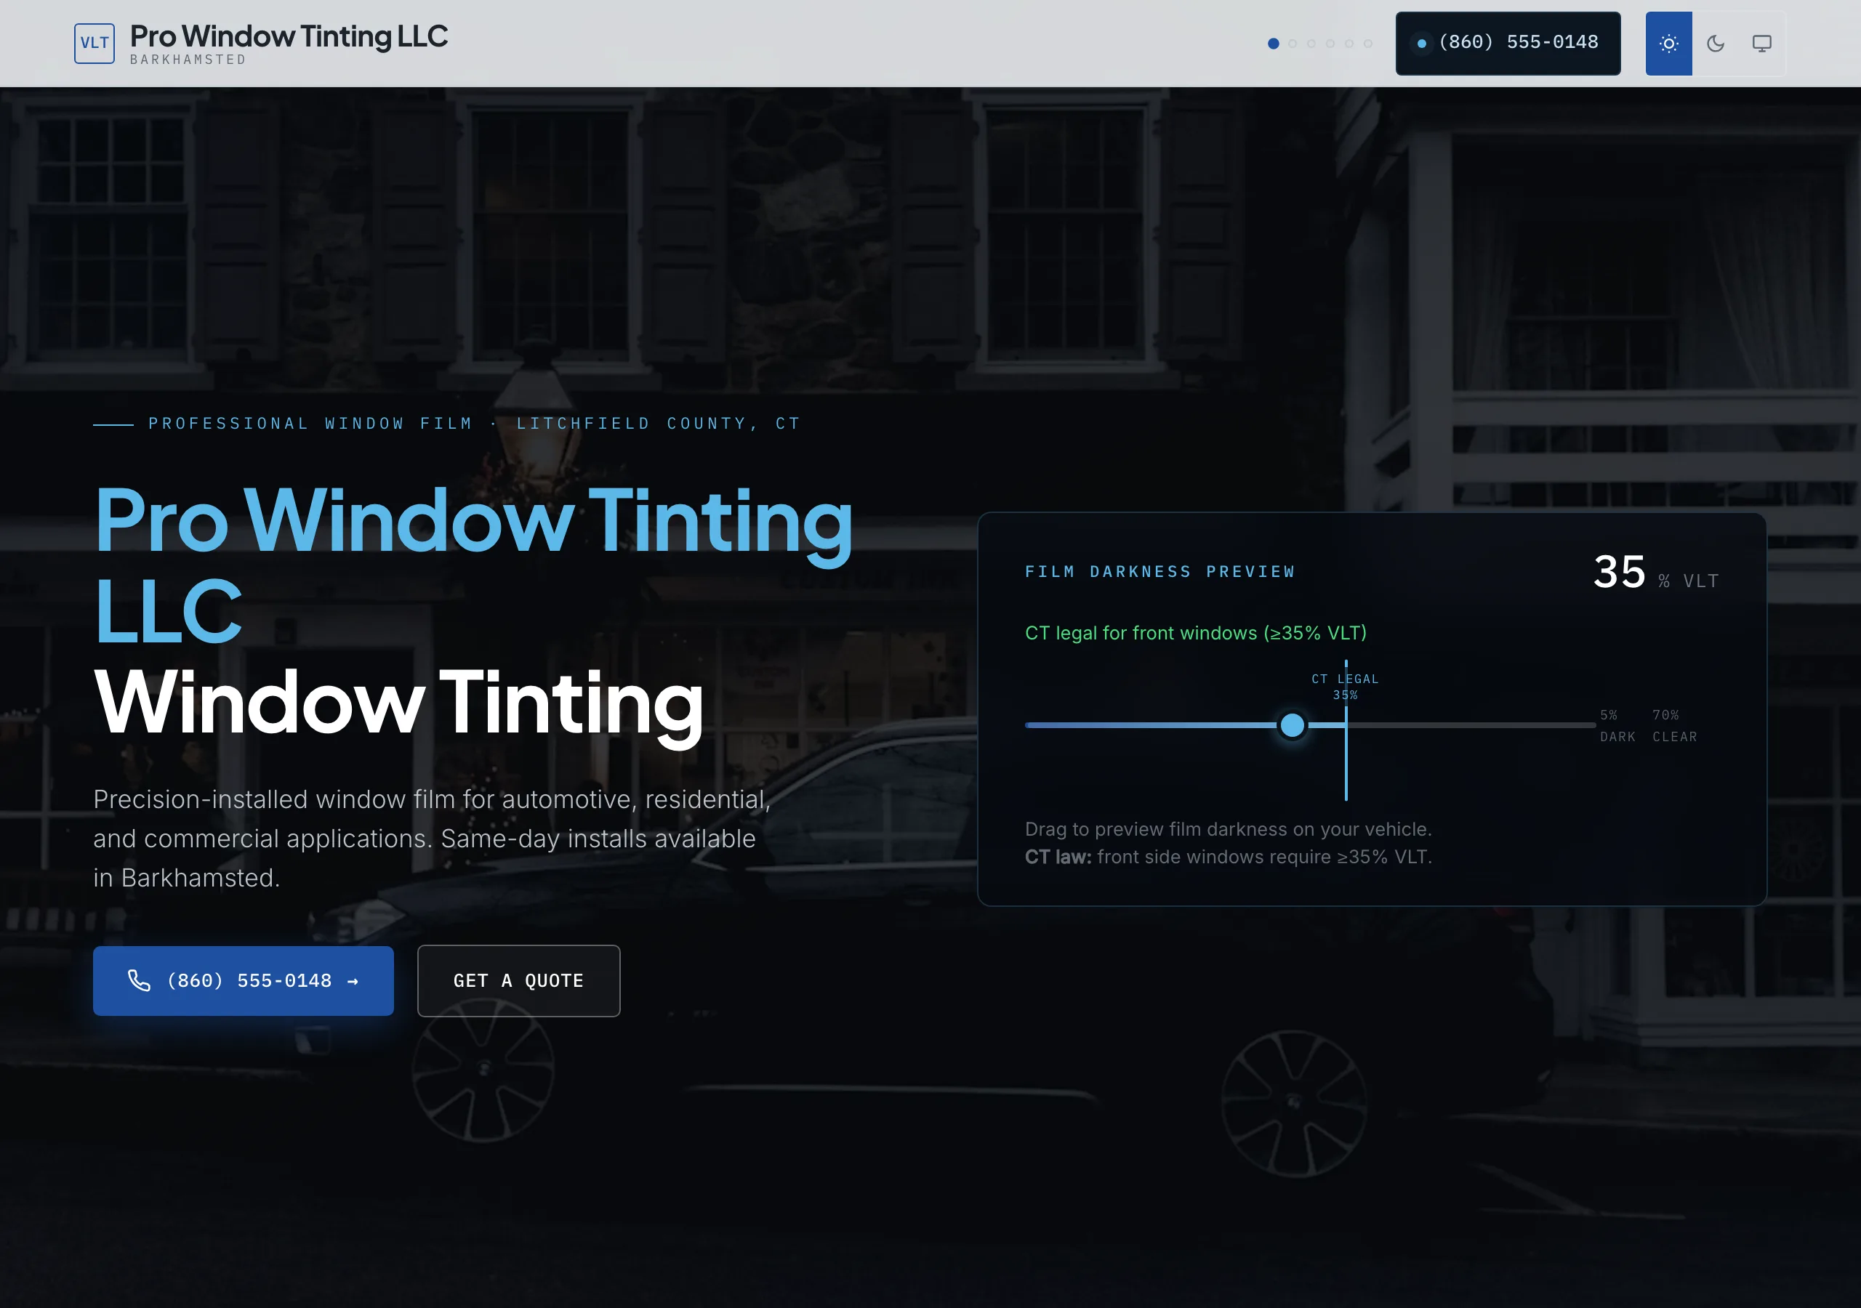The width and height of the screenshot is (1861, 1308).
Task: Jump to fifth section navigation dot
Action: click(x=1348, y=44)
